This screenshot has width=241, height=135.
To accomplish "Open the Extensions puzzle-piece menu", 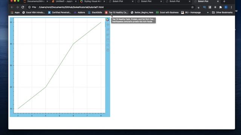I will point(220,7).
